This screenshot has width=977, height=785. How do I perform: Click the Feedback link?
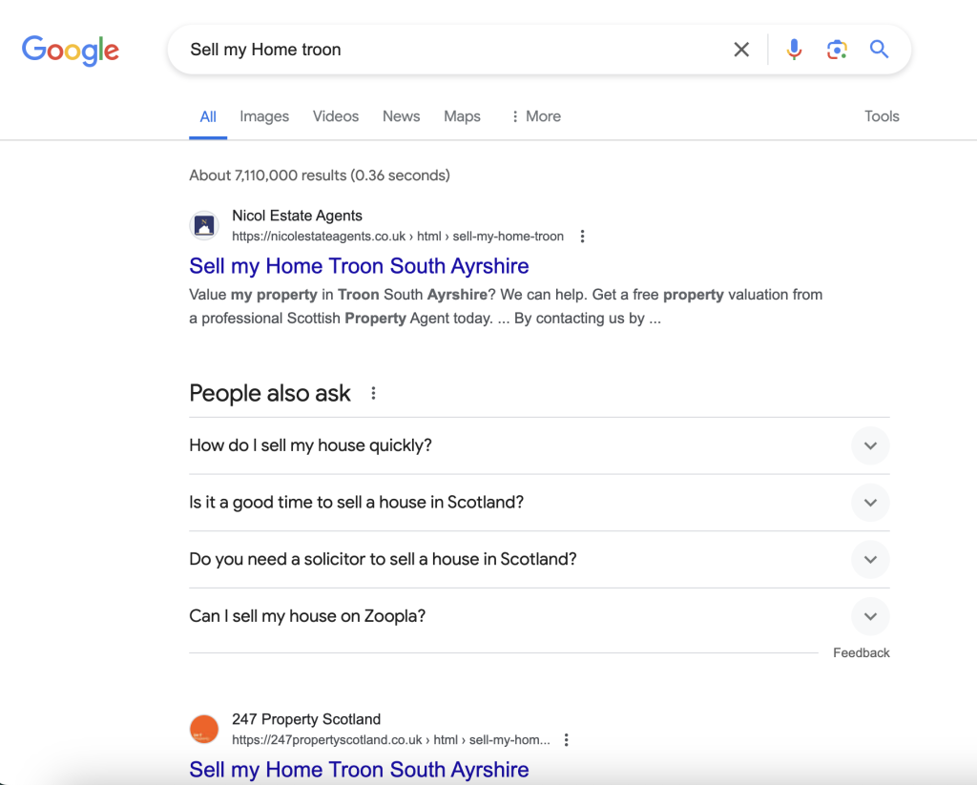pyautogui.click(x=861, y=652)
